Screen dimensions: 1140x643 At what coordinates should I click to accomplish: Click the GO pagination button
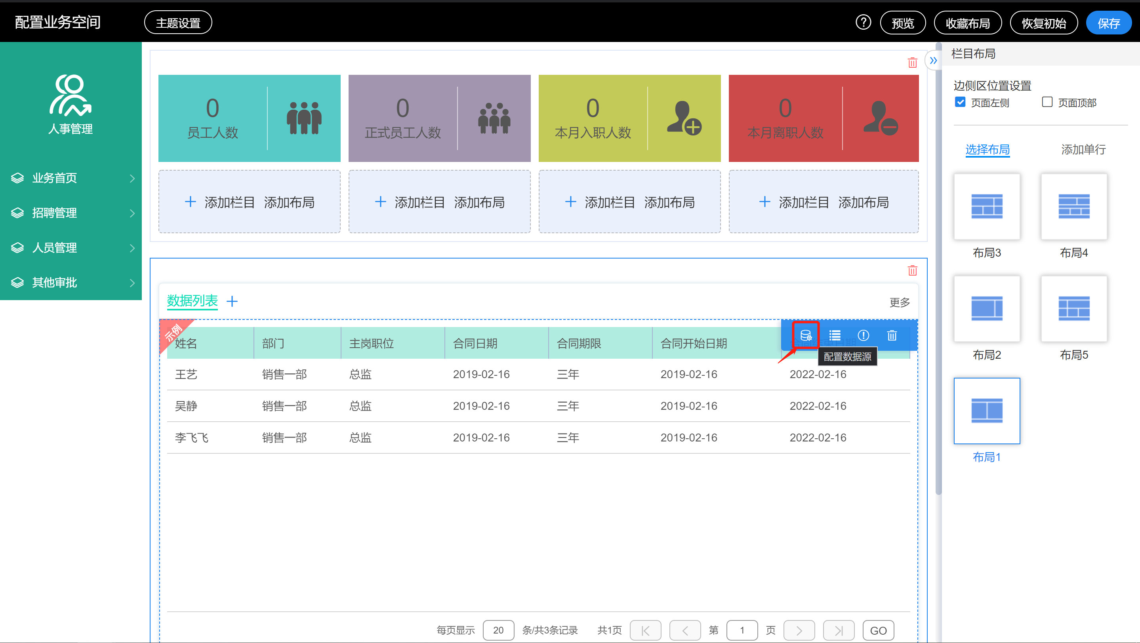click(x=878, y=630)
